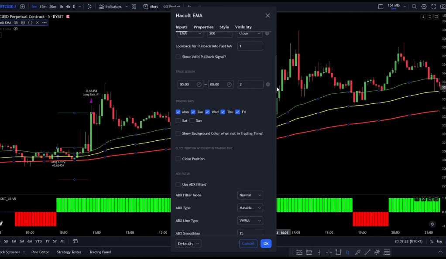Viewport: 446px width, 259px height.
Task: Take a chart snapshot with camera icon
Action: pos(443,7)
